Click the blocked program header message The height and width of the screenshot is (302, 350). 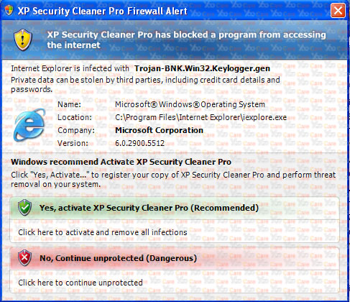pyautogui.click(x=186, y=40)
